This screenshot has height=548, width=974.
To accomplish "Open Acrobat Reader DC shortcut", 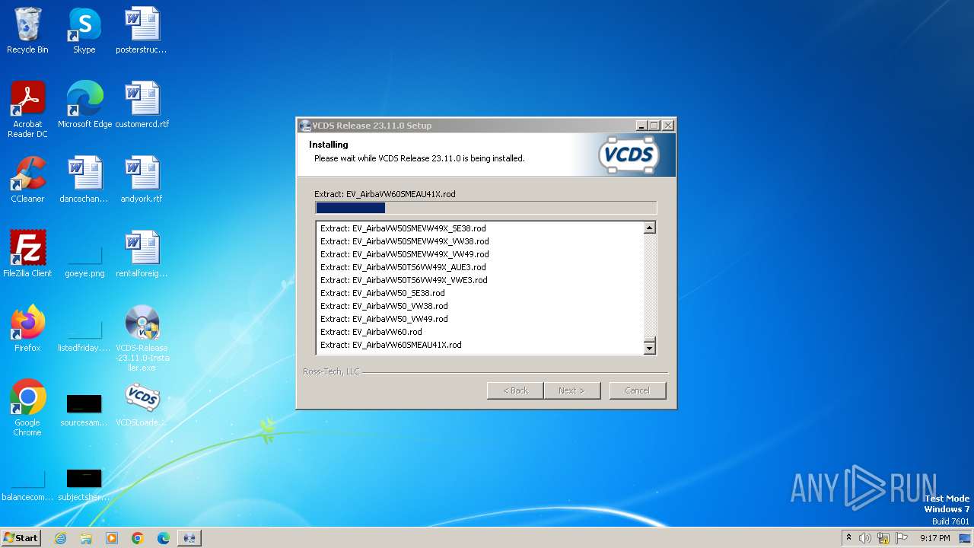I will pos(27,109).
